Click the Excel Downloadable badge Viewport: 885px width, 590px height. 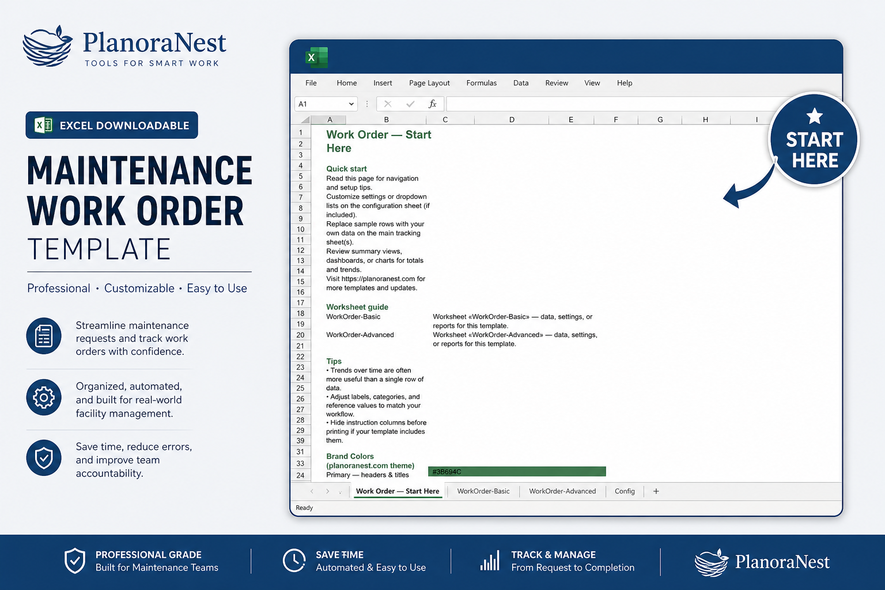[x=112, y=125]
